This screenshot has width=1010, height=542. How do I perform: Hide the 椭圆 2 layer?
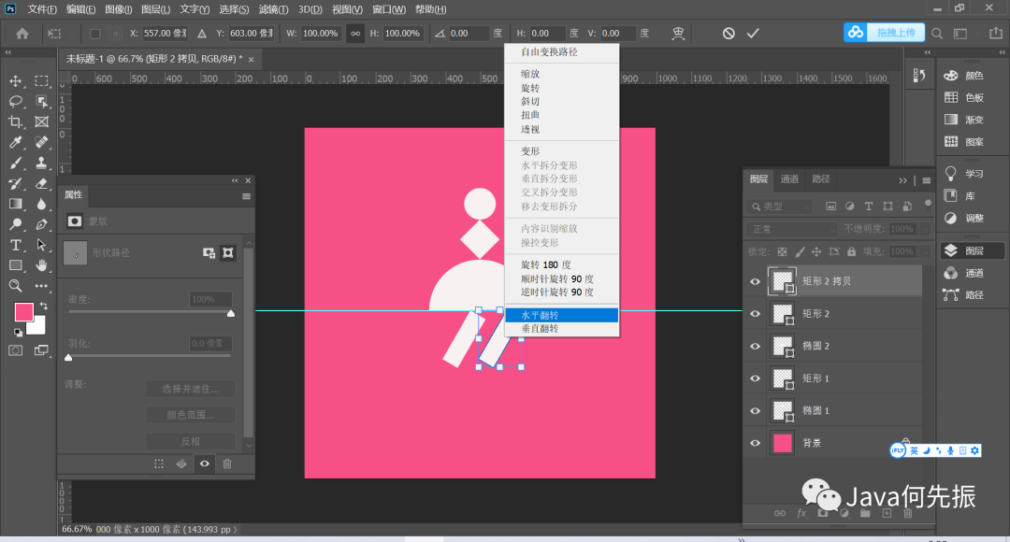click(756, 346)
